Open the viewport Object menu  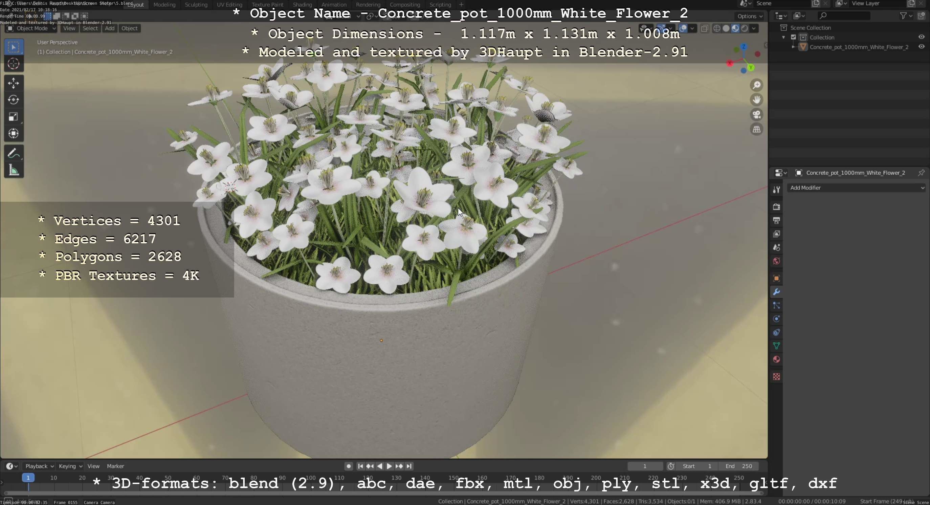129,28
